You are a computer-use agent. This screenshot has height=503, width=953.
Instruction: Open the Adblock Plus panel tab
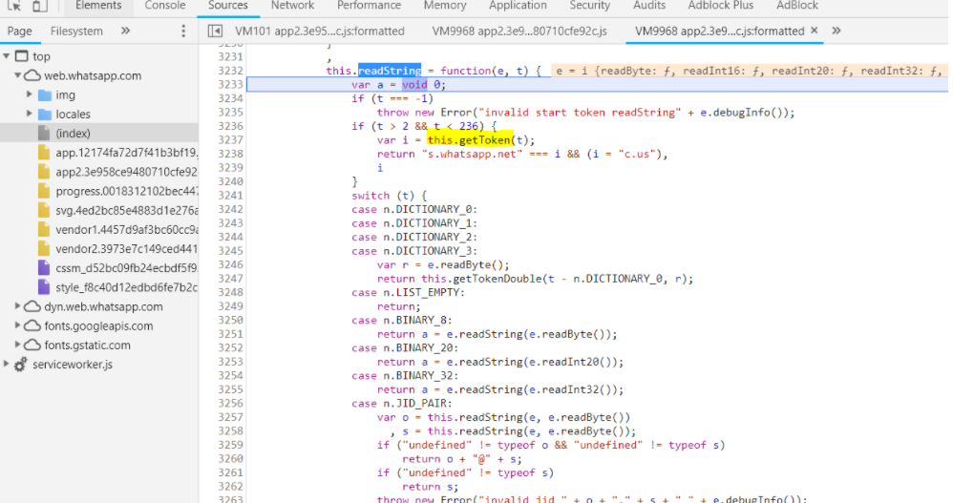(x=720, y=6)
